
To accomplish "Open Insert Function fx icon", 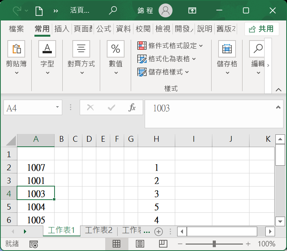I will (132, 107).
